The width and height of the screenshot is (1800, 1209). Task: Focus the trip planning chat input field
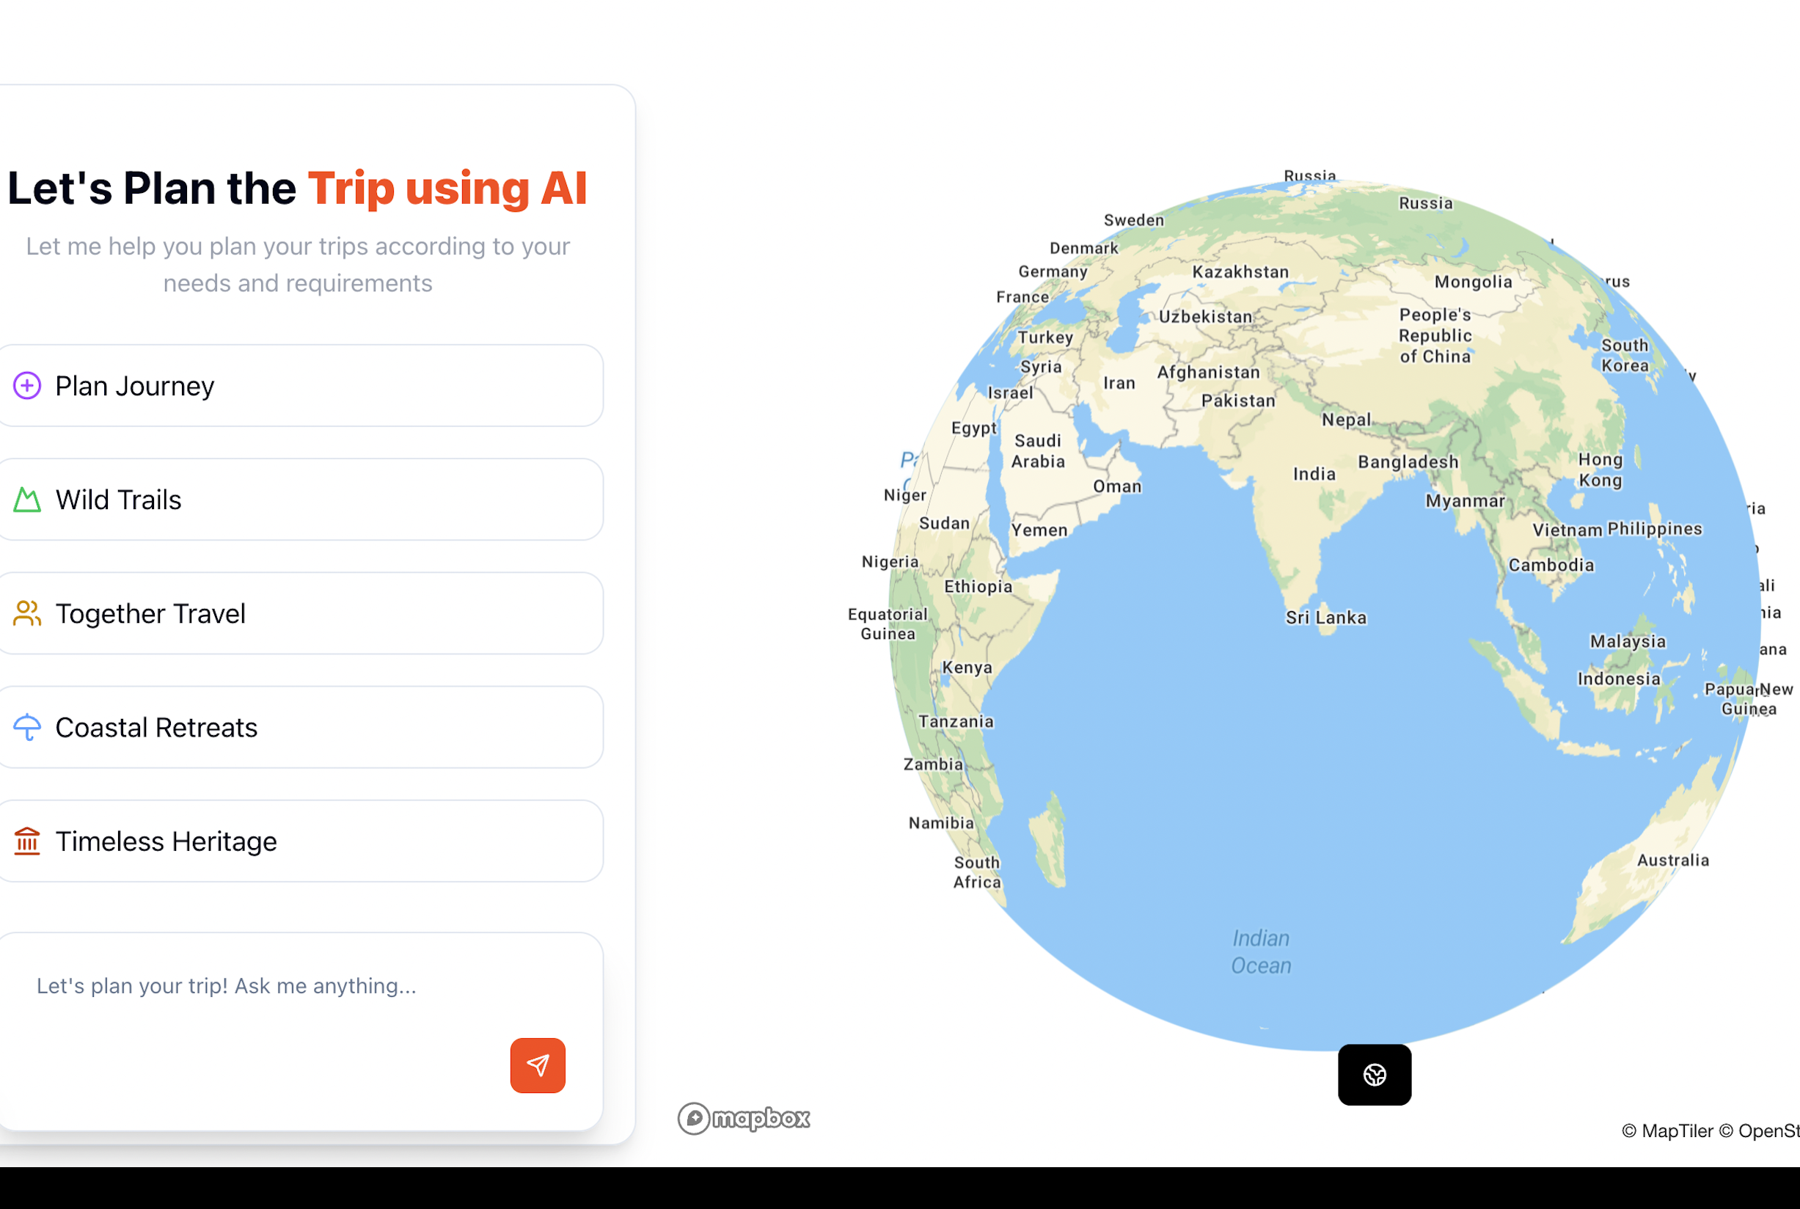pos(300,985)
